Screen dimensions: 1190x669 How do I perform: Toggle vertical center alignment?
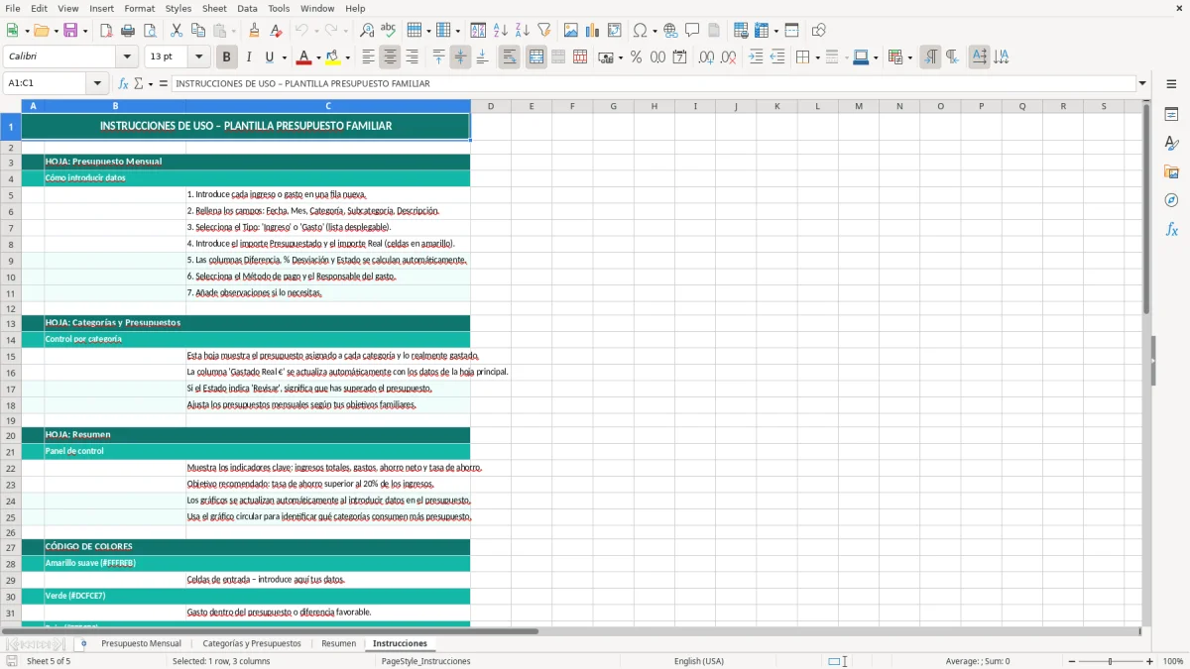[460, 57]
